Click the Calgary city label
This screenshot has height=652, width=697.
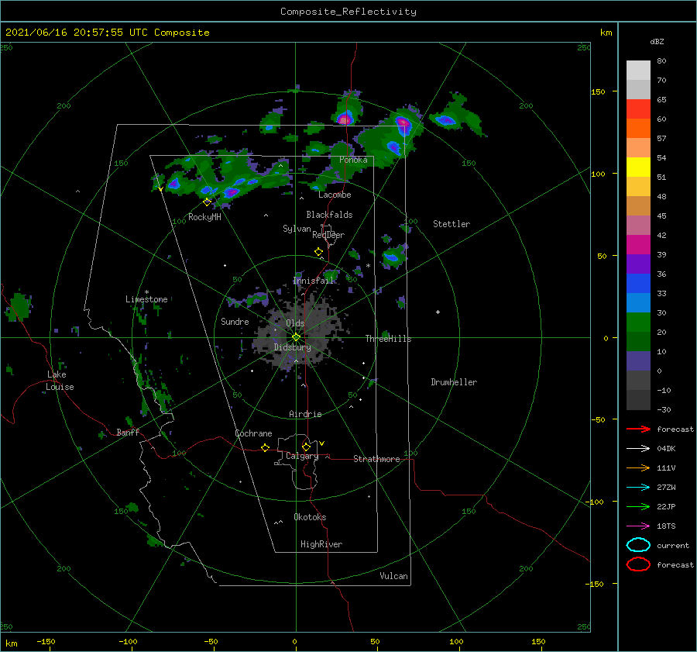point(302,456)
